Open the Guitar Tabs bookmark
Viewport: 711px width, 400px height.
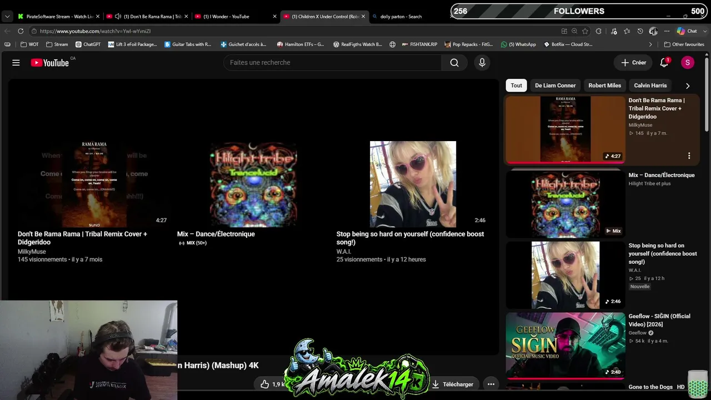[188, 44]
